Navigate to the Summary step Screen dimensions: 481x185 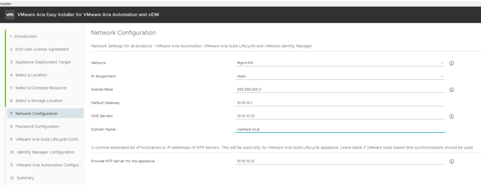coord(22,178)
